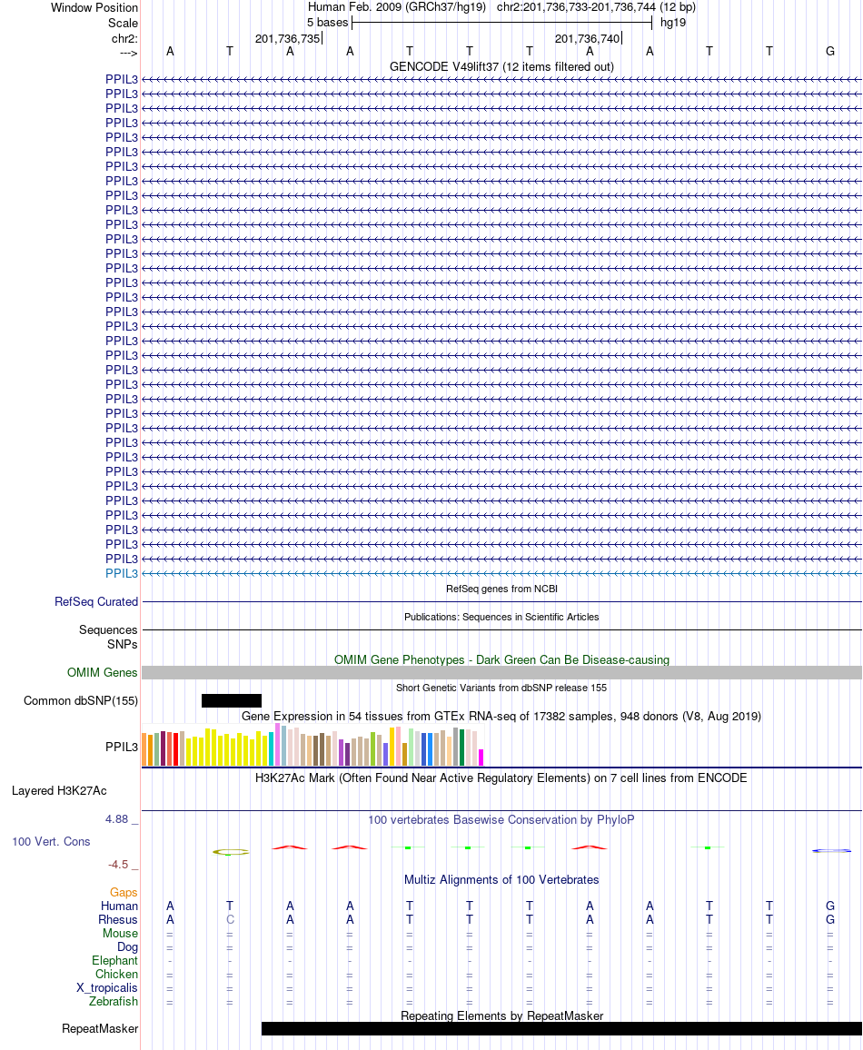Select the Elephant species row label
This screenshot has height=1050, width=863.
click(x=114, y=961)
